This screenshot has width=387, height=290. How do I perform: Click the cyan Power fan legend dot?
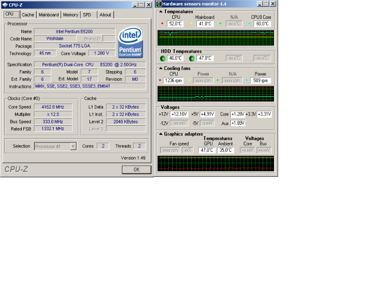[x=247, y=80]
